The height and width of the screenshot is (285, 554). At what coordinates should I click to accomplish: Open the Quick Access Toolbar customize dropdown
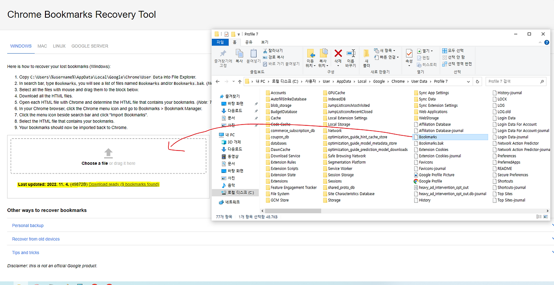click(239, 34)
